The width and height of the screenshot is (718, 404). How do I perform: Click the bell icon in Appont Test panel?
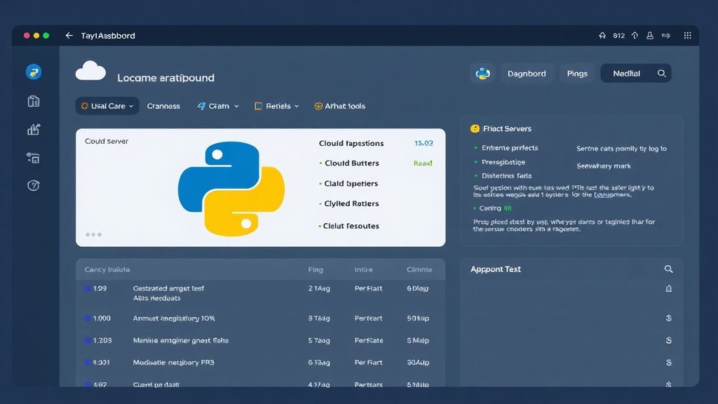(668, 288)
